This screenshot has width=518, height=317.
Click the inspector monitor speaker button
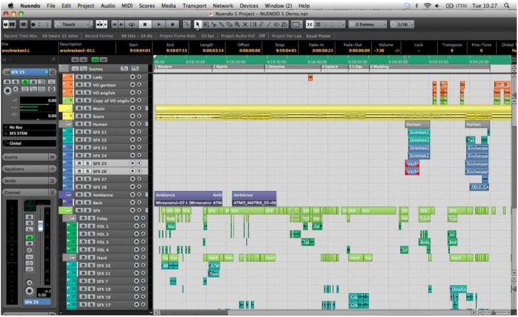[16, 89]
